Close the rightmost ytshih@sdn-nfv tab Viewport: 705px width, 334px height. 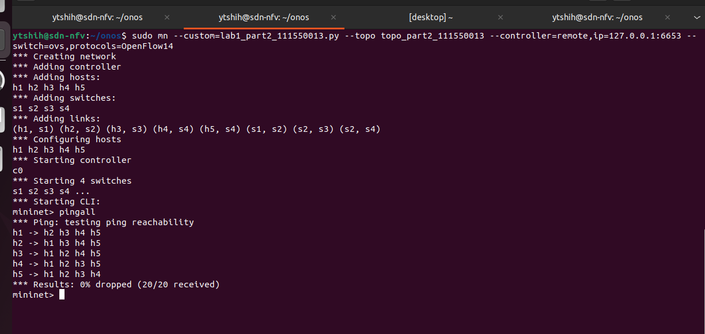tap(667, 17)
